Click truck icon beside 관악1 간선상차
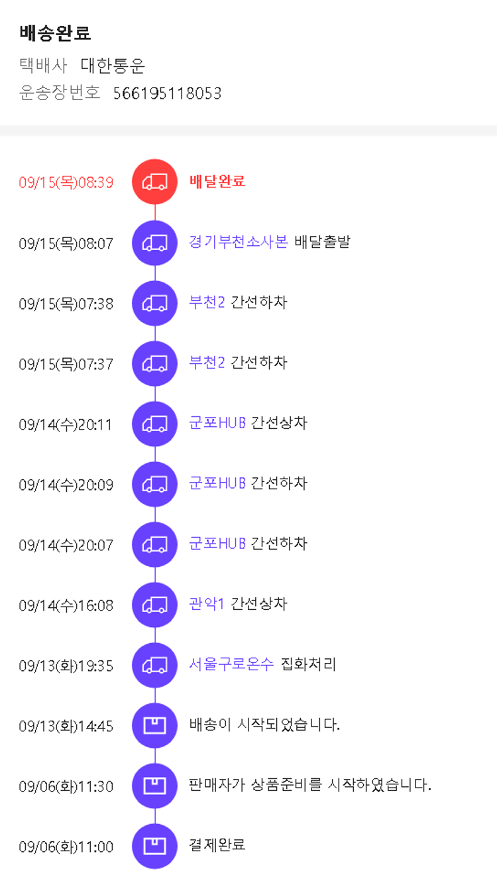 154,605
